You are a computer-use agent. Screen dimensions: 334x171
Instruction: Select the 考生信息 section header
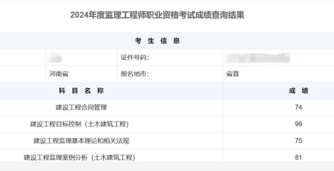[157, 40]
